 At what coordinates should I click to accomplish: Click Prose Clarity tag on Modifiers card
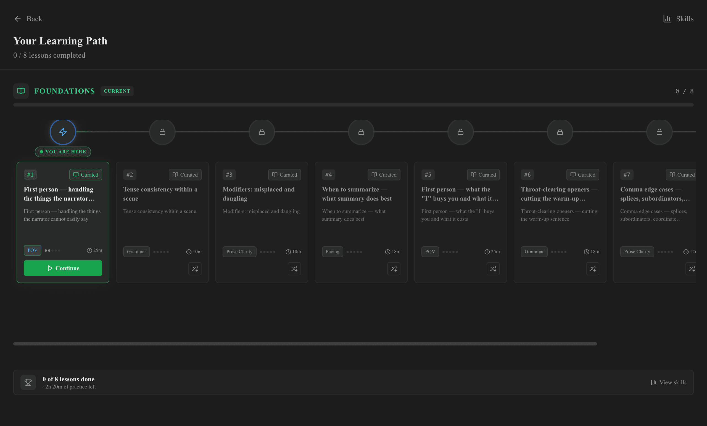coord(239,252)
